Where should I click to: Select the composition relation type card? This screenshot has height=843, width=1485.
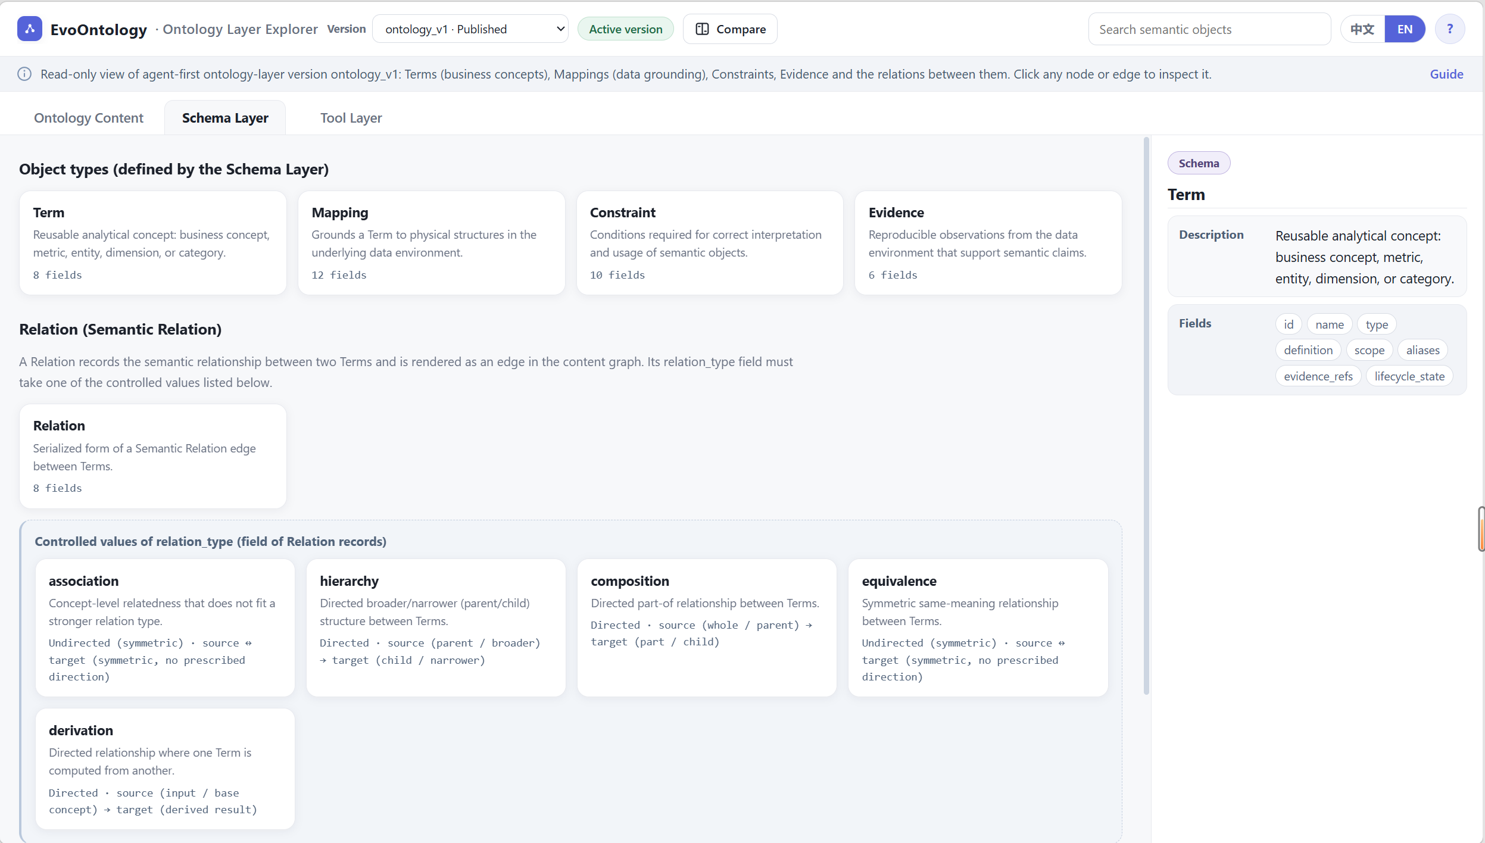coord(707,627)
